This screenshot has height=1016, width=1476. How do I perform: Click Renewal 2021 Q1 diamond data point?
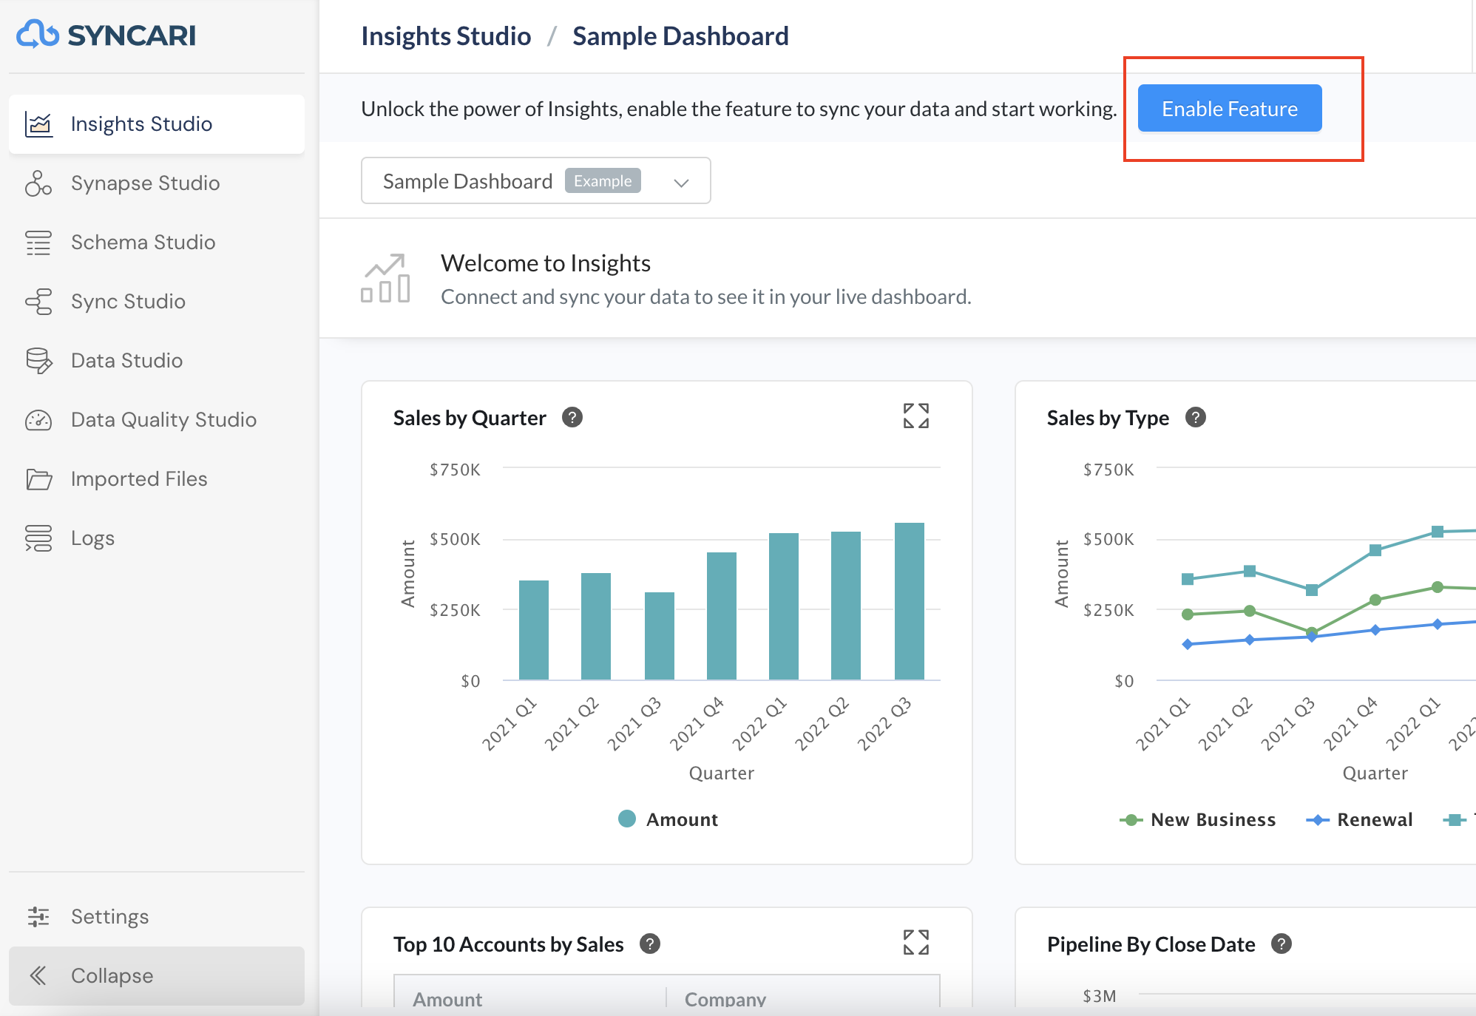click(x=1187, y=644)
